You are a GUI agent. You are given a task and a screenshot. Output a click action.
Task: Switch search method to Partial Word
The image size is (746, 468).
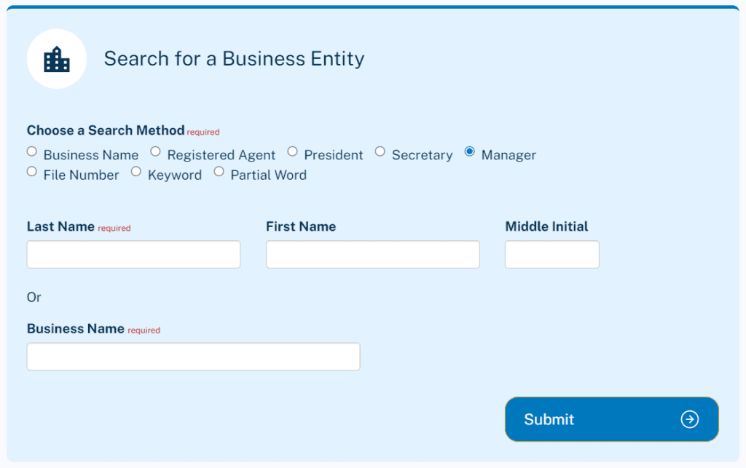(219, 172)
